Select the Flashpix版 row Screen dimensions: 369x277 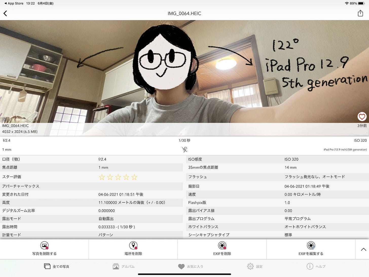coord(278,202)
